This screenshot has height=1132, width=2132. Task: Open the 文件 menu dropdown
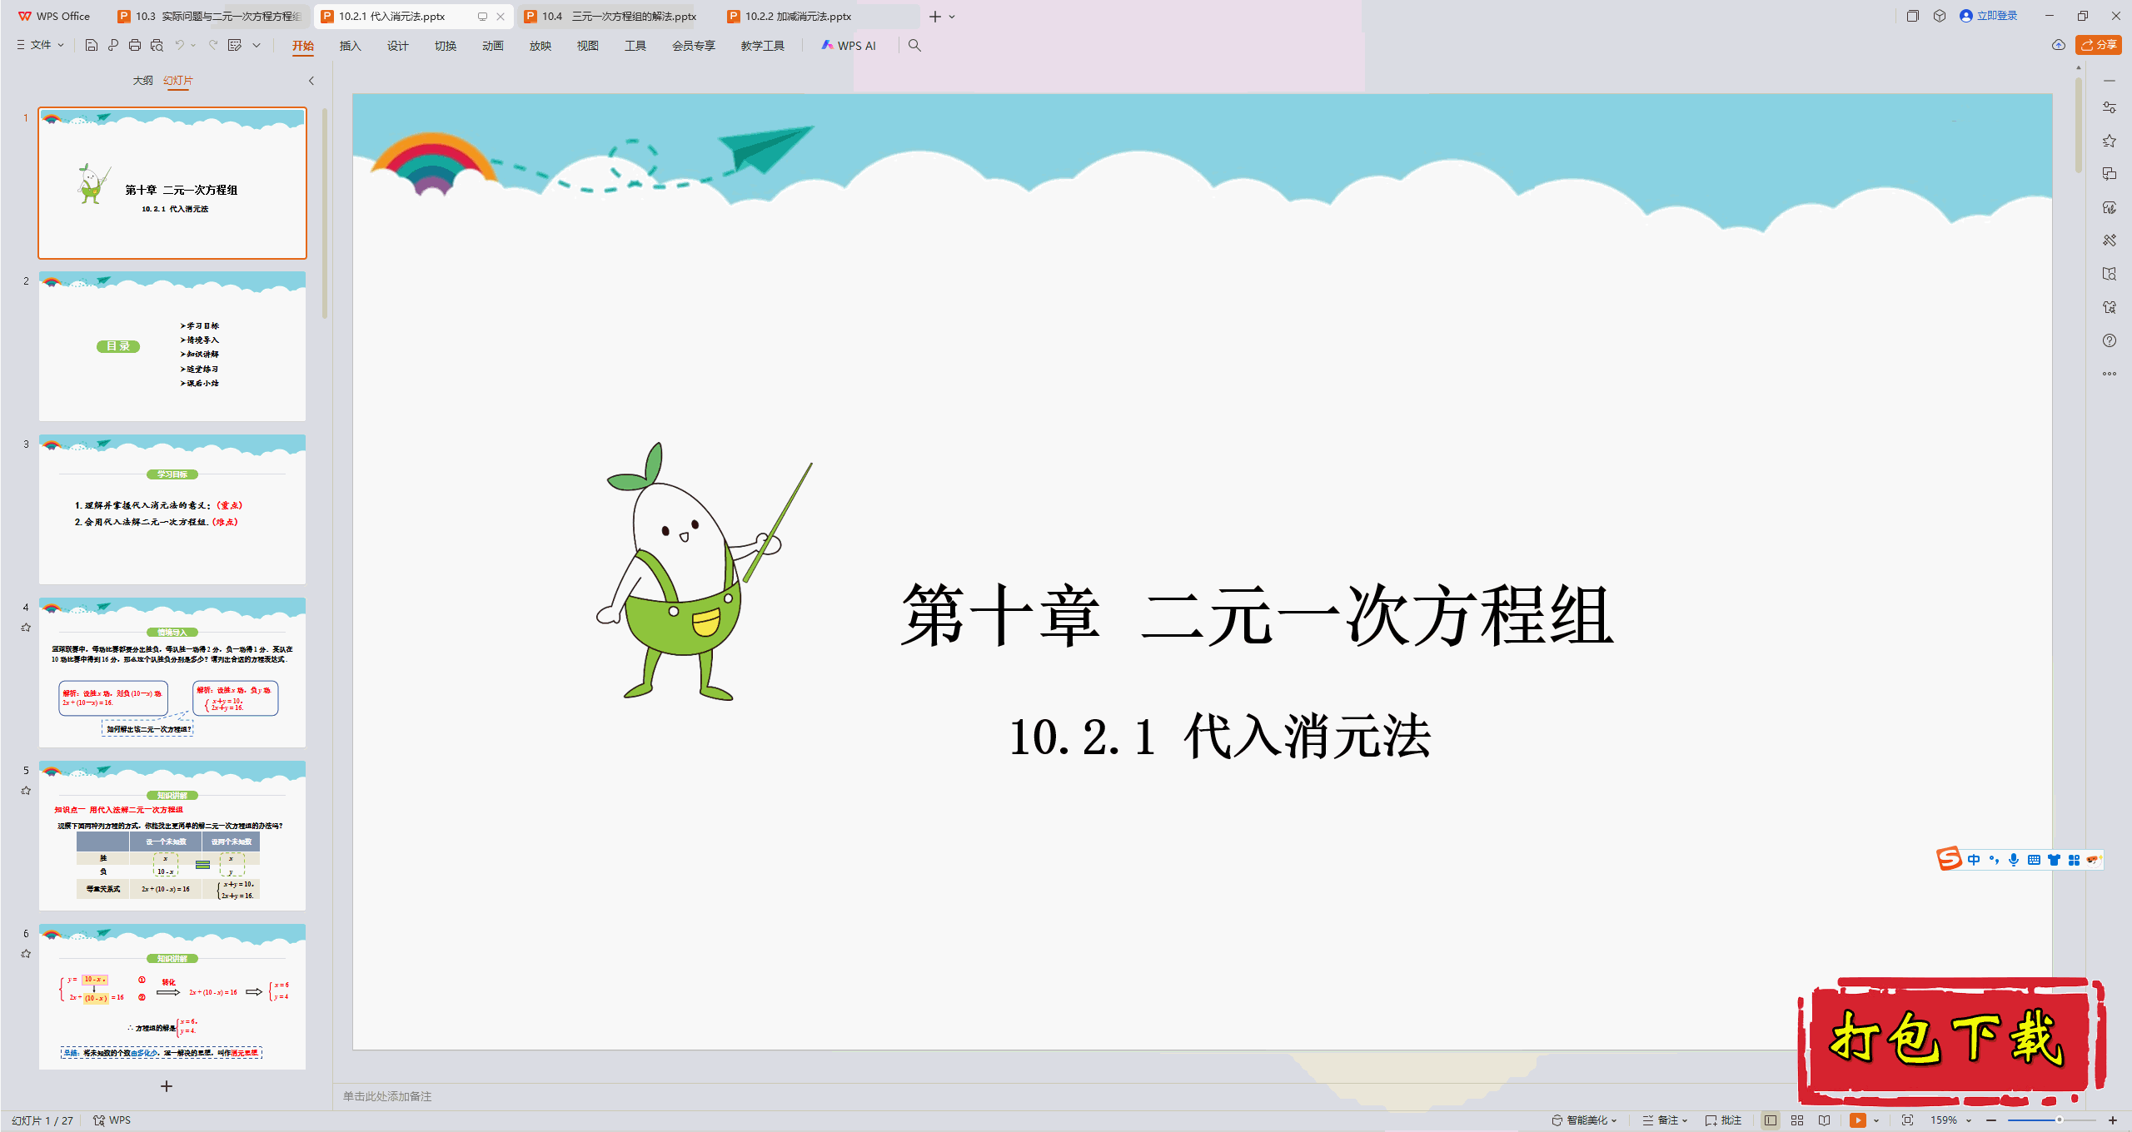coord(40,45)
